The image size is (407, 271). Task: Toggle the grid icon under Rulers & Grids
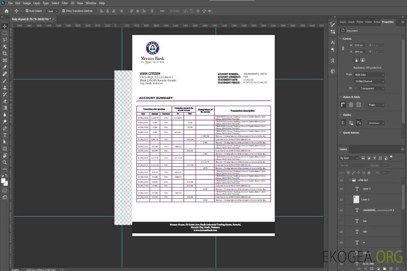pos(350,105)
